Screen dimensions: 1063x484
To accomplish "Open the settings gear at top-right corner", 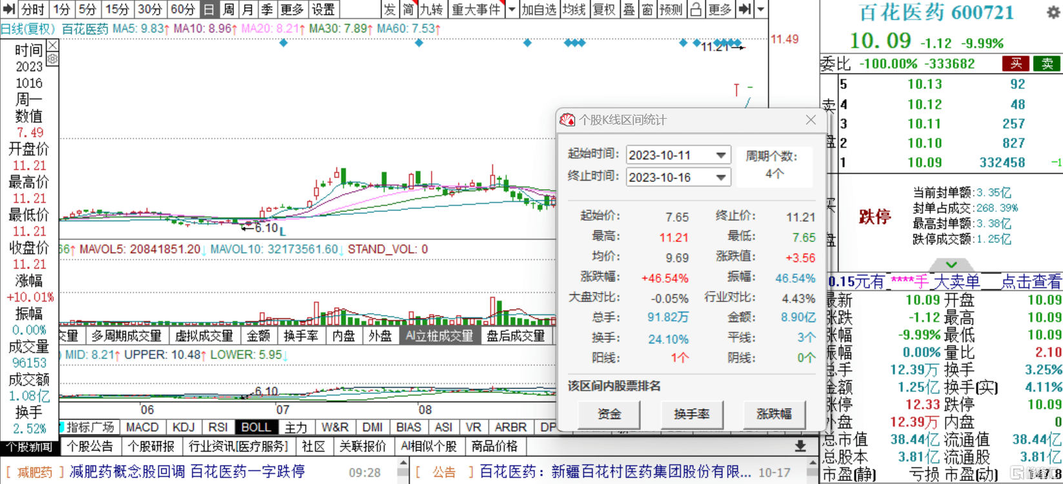I will tap(1053, 11).
